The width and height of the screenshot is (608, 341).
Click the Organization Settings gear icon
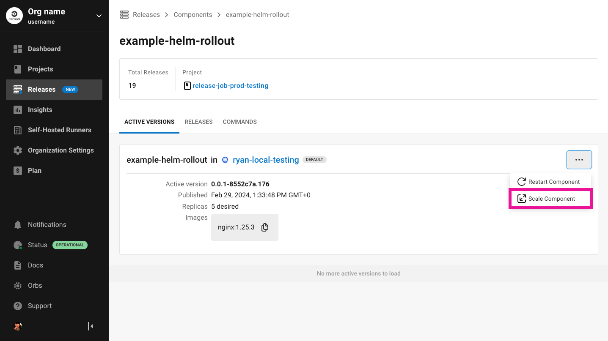coord(18,150)
